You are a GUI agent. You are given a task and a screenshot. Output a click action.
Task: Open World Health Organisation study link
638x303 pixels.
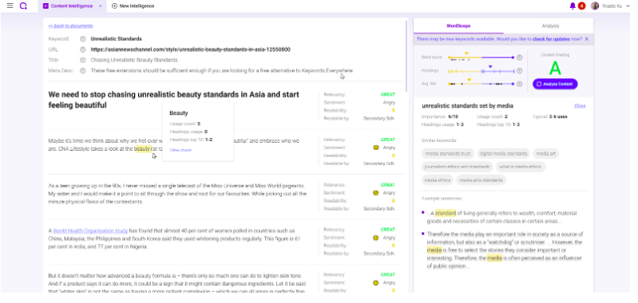tap(90, 230)
